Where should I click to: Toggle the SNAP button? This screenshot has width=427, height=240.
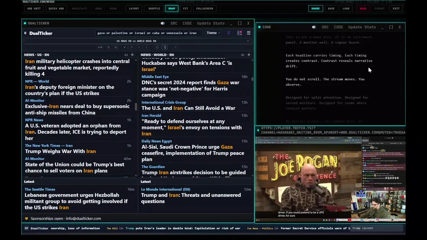171,8
